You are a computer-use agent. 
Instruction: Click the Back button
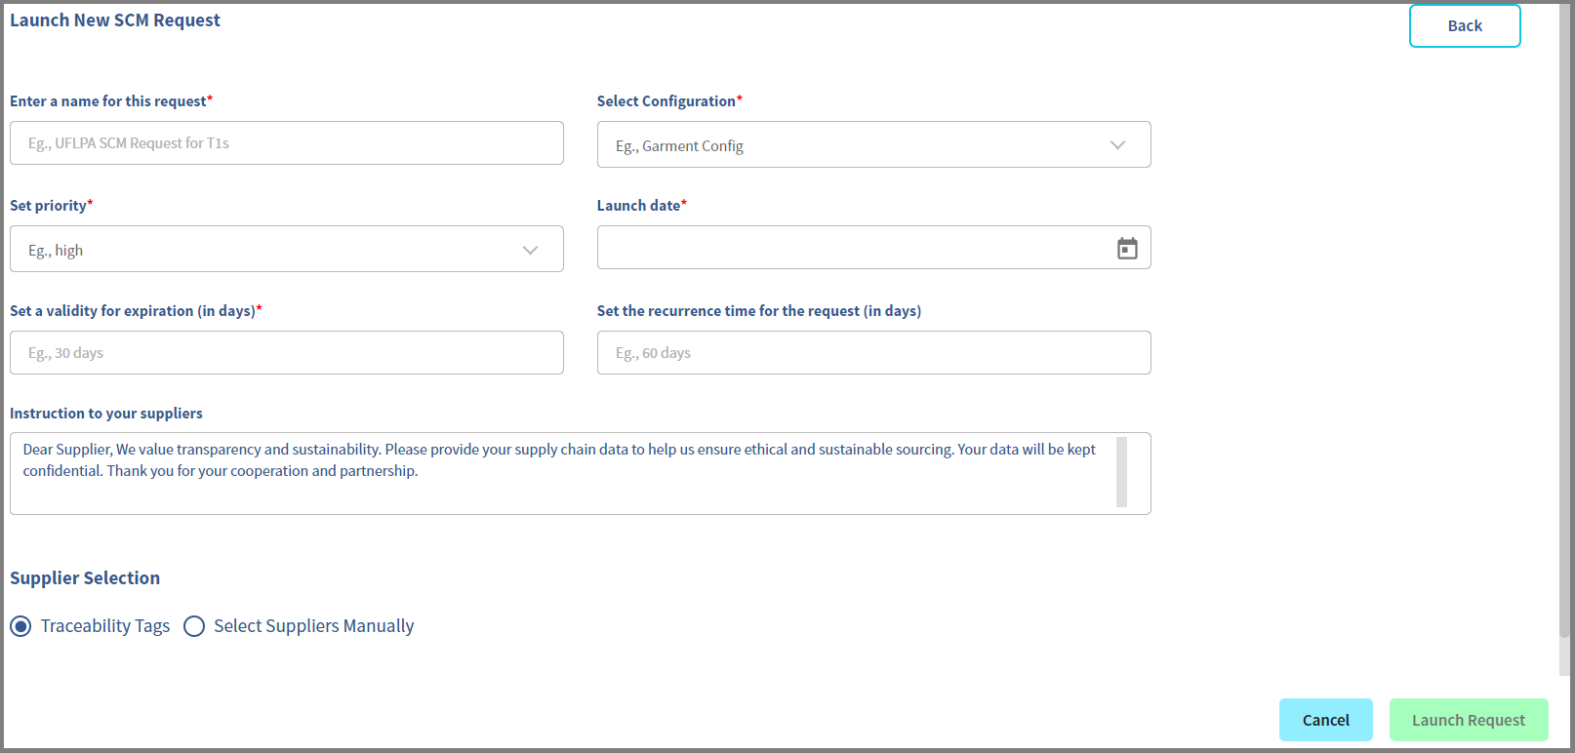pos(1465,25)
